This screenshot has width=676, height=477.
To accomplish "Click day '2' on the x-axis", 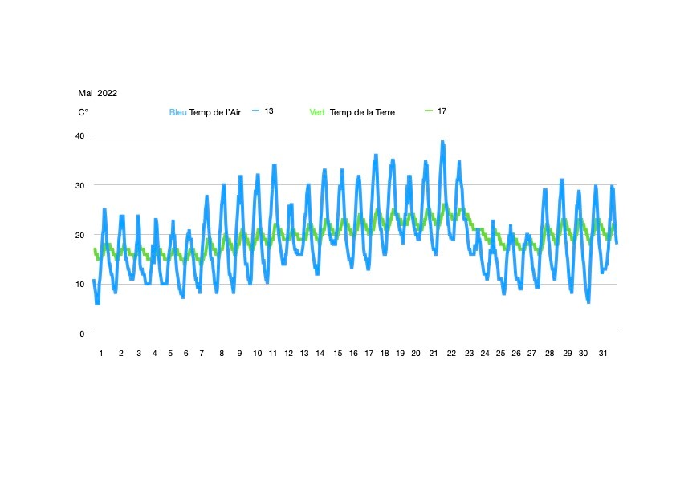I will (121, 353).
